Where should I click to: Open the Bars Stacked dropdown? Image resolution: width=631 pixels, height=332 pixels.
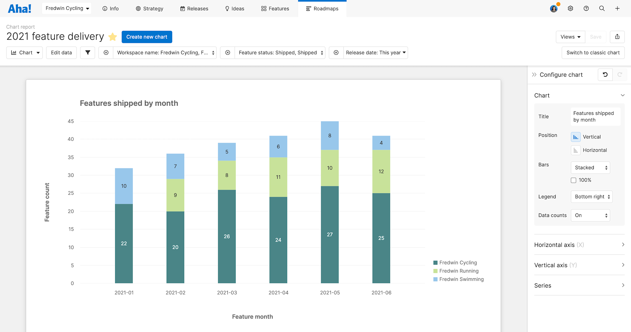[590, 167]
